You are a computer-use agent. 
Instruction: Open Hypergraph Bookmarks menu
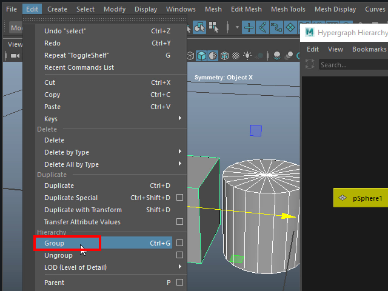point(369,49)
